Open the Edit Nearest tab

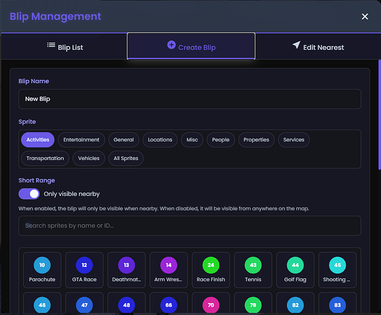317,47
